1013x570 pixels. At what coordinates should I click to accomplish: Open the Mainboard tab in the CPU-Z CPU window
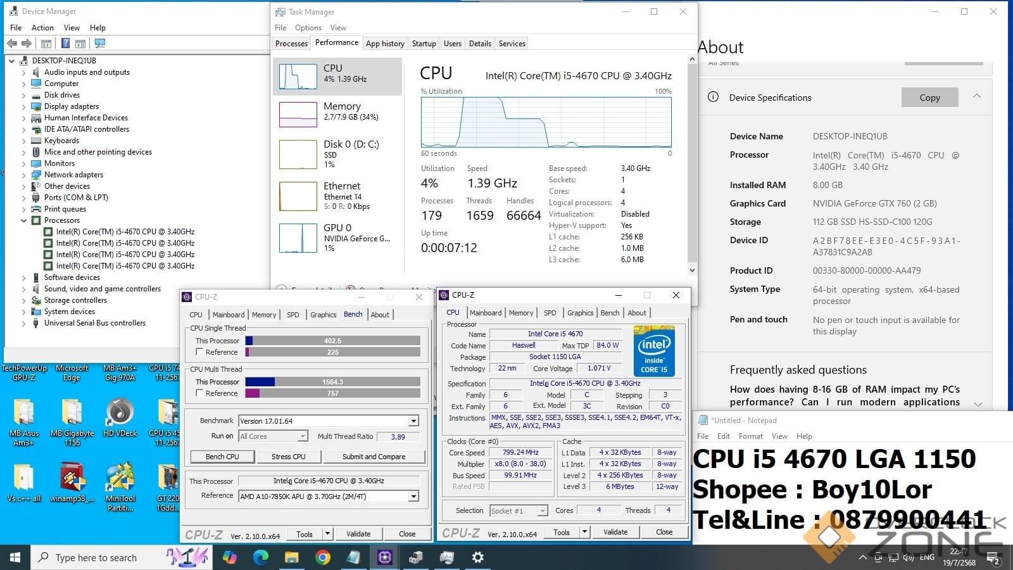point(486,313)
